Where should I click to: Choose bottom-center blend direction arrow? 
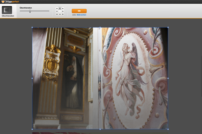tap(60, 14)
